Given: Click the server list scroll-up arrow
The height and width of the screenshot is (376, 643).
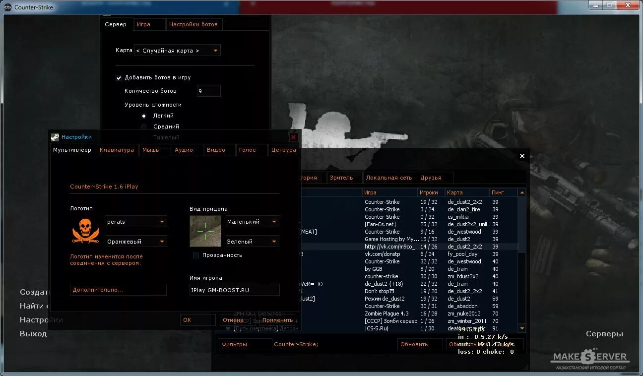Looking at the screenshot, I should (x=521, y=192).
